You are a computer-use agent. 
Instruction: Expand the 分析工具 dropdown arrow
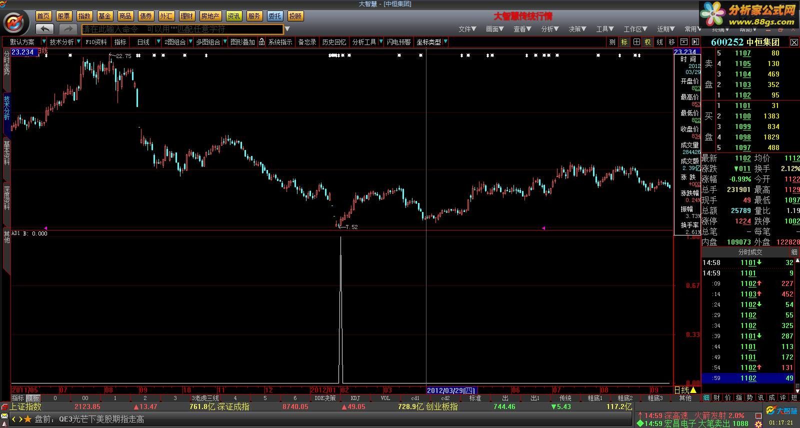pyautogui.click(x=381, y=42)
